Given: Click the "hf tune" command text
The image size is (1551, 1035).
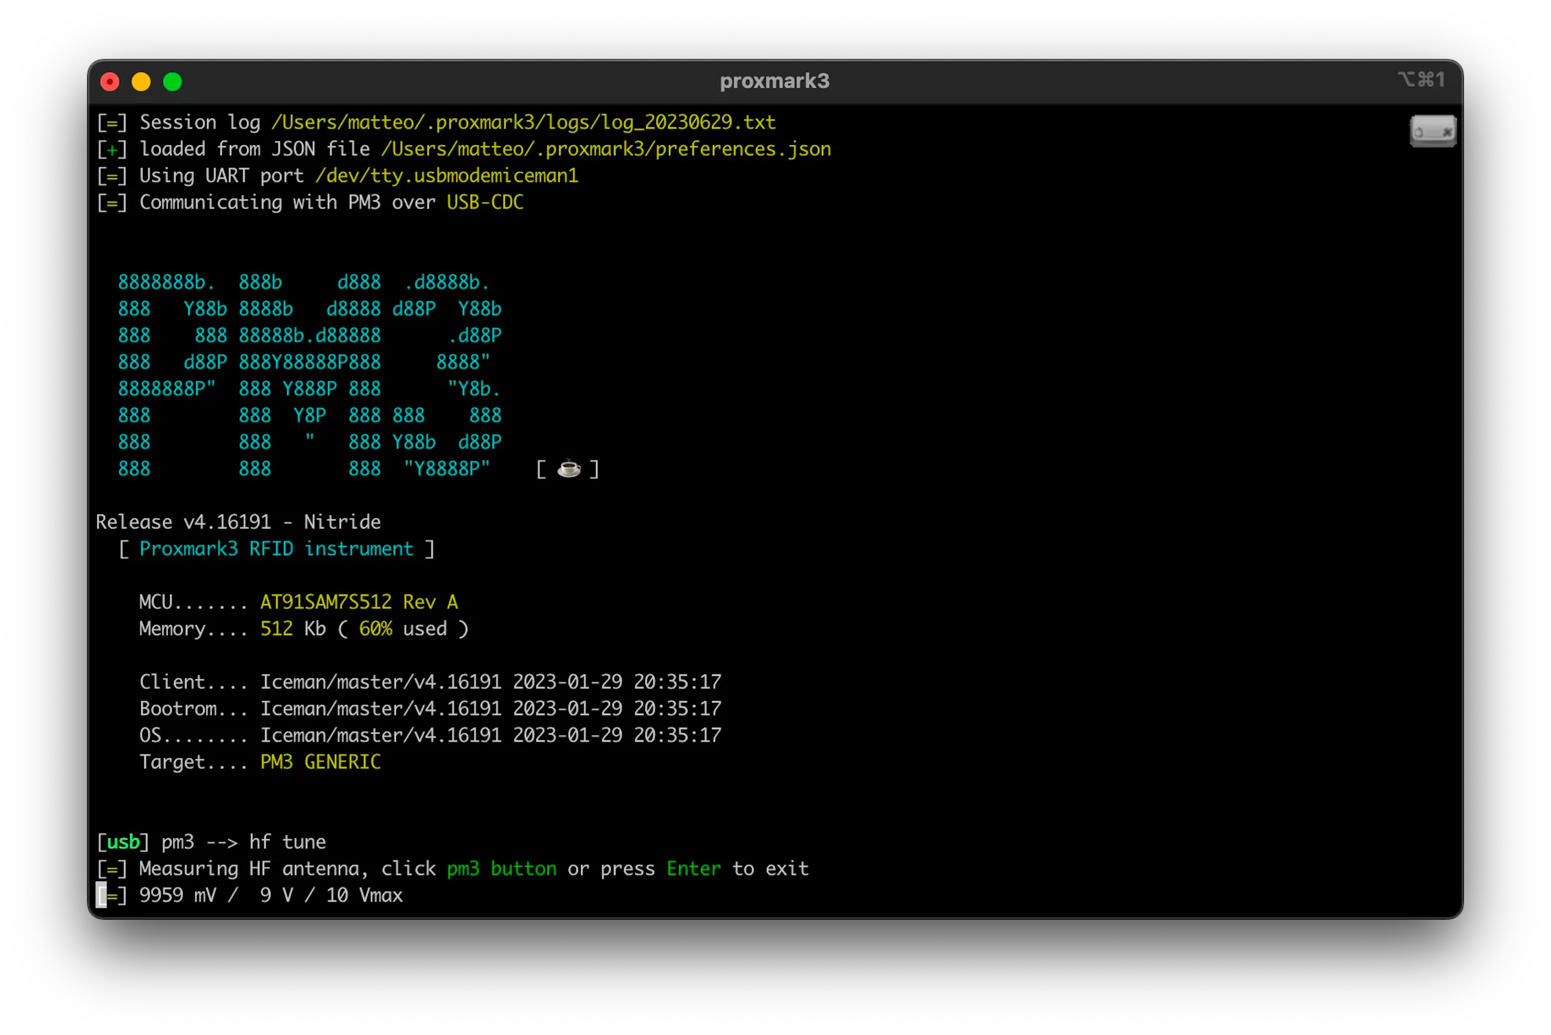Looking at the screenshot, I should 288,842.
